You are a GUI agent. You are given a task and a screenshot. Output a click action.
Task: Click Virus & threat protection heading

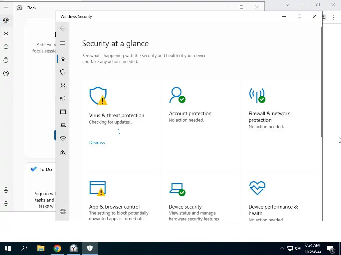click(117, 115)
